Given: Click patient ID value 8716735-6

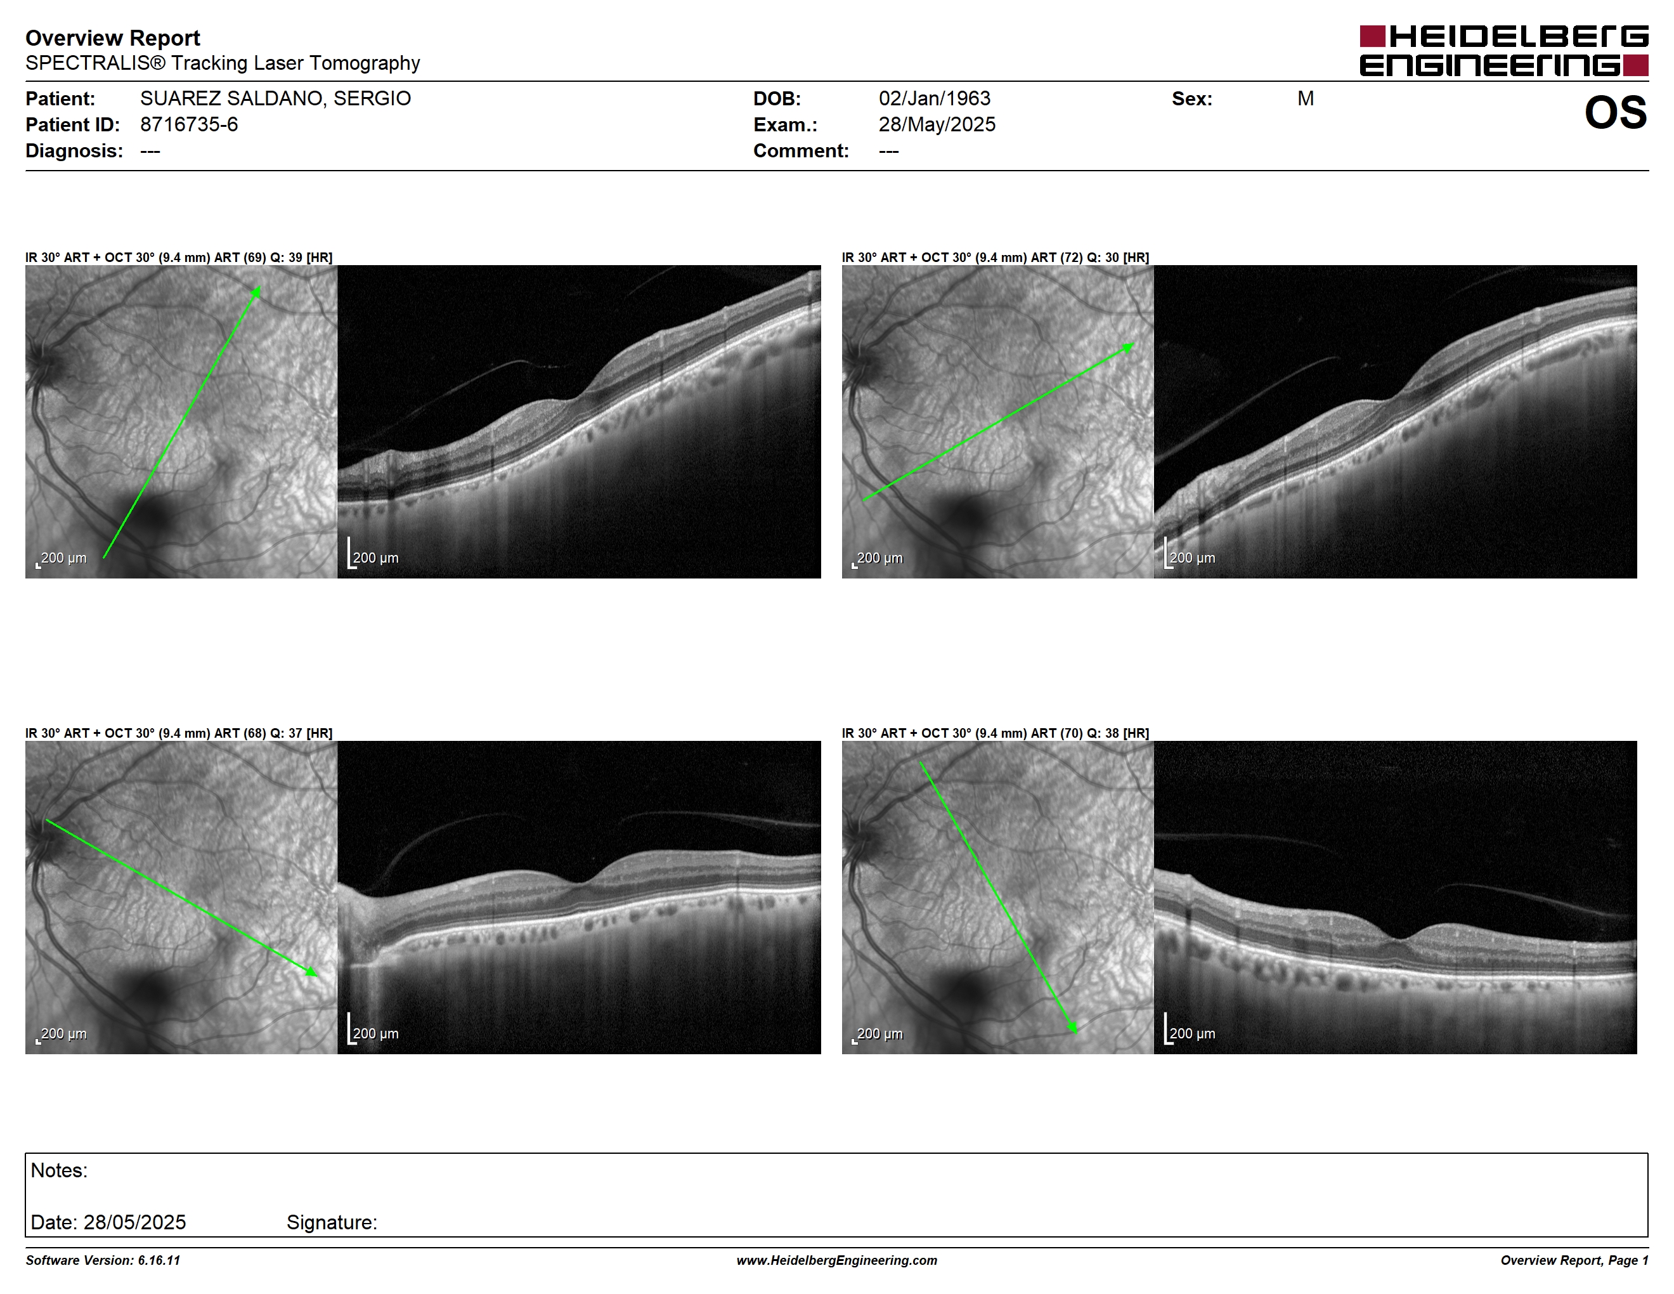Looking at the screenshot, I should [188, 124].
